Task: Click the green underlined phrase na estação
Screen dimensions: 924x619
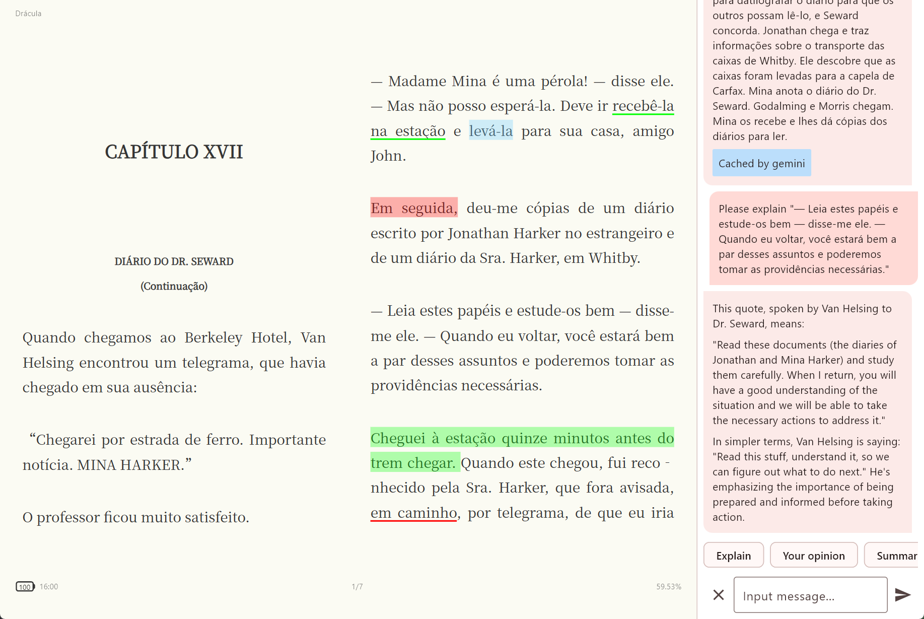Action: tap(408, 130)
